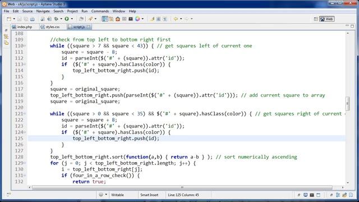This screenshot has height=202, width=359.
Task: Click the vertical scrollbar thumb
Action: pos(348,103)
